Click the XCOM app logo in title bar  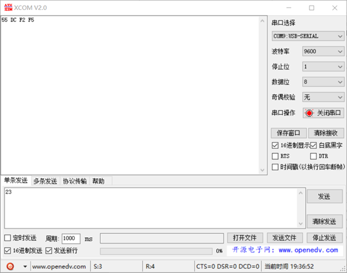(8, 8)
